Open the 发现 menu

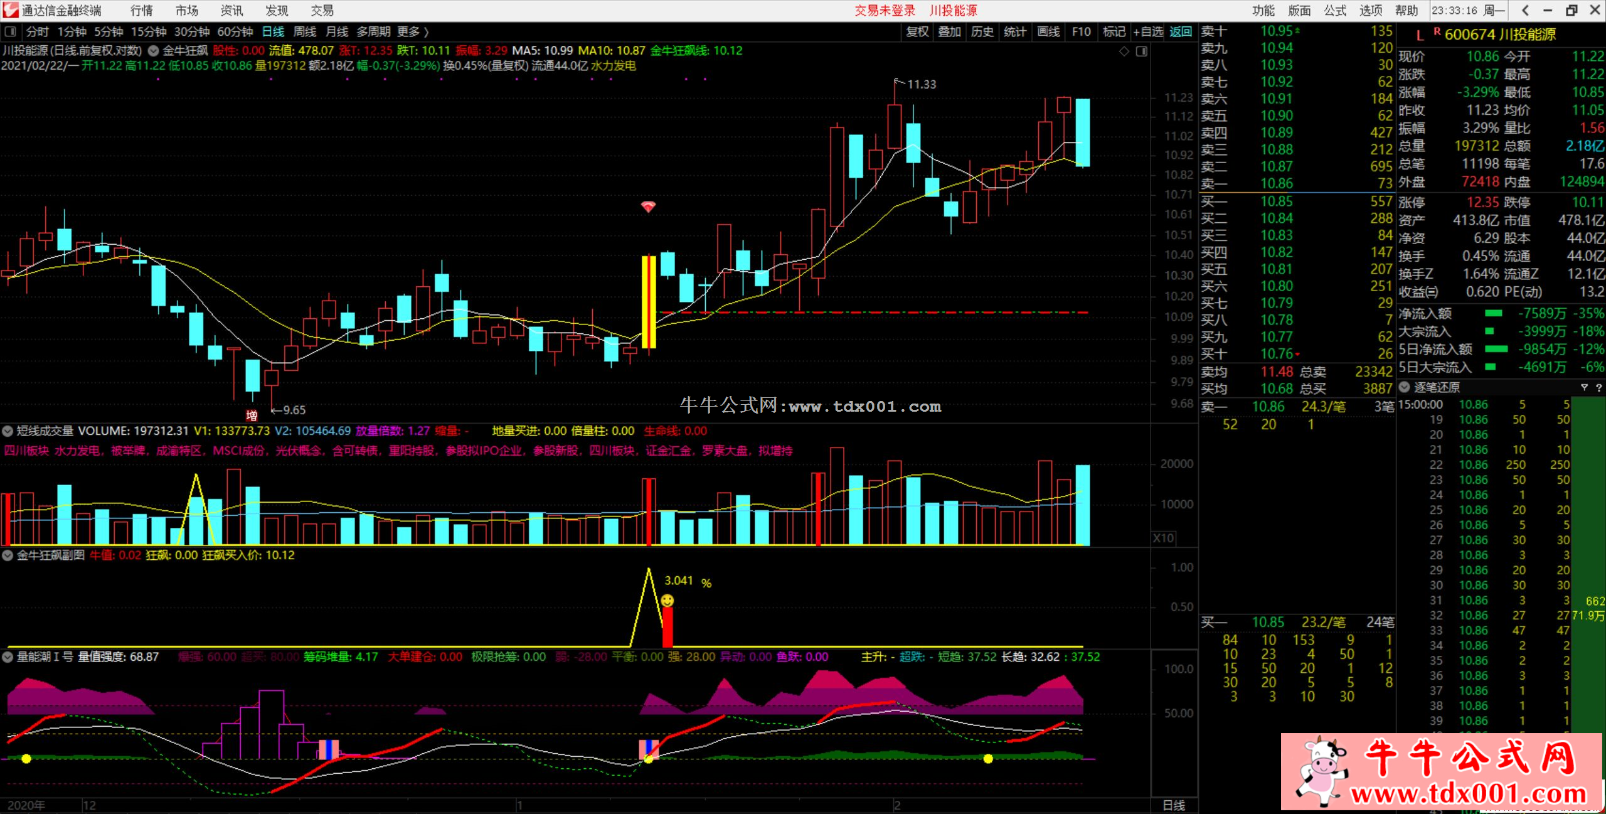pos(277,10)
